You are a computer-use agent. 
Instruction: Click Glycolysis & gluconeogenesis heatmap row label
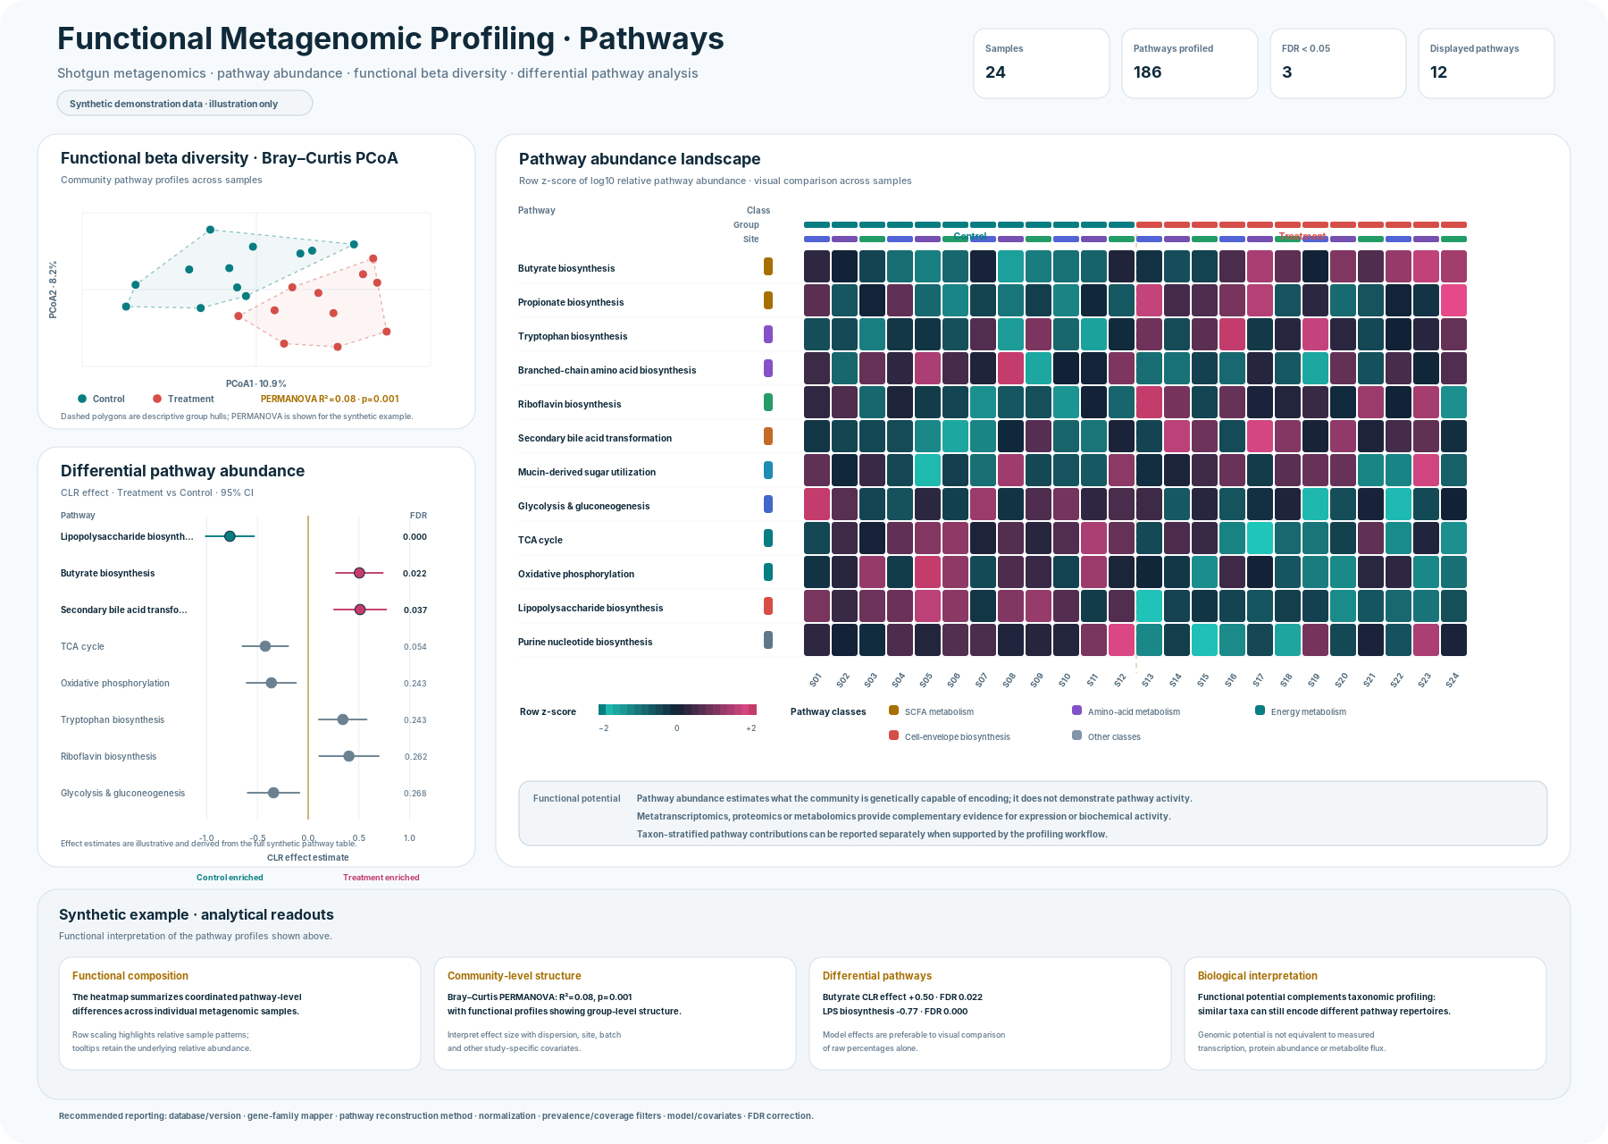pyautogui.click(x=583, y=506)
